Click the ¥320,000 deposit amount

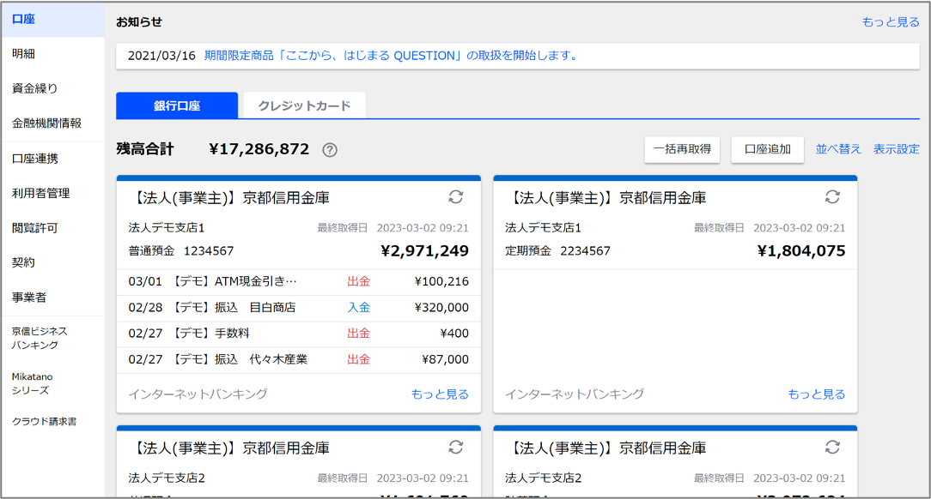[x=441, y=308]
